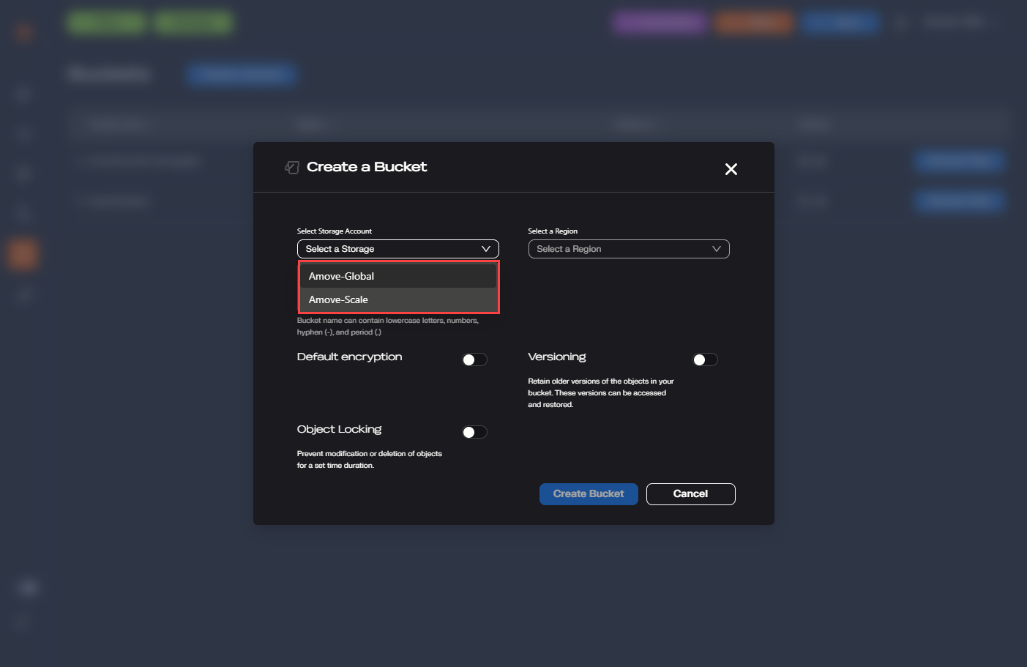The width and height of the screenshot is (1027, 667).
Task: Click the blurred orange button in top bar
Action: pyautogui.click(x=753, y=23)
